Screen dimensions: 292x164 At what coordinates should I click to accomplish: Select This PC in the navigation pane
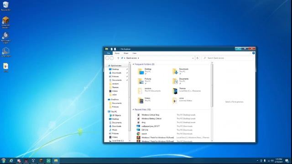point(114,112)
